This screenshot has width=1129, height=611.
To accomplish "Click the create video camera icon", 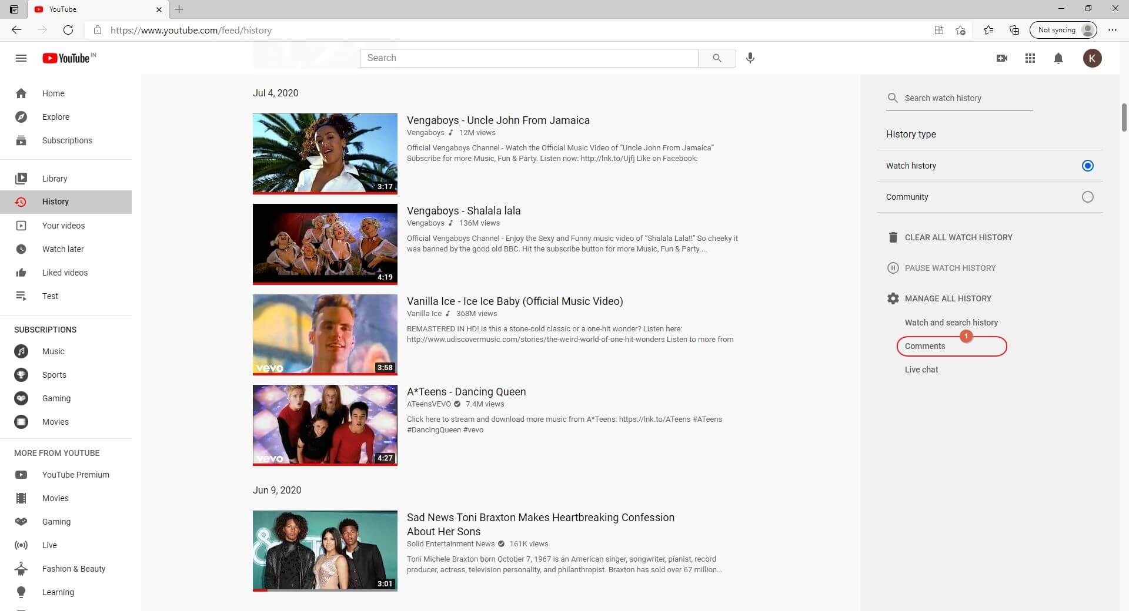I will (x=1002, y=58).
